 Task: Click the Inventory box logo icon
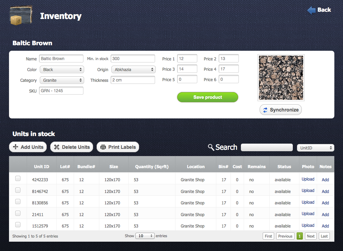pos(21,16)
